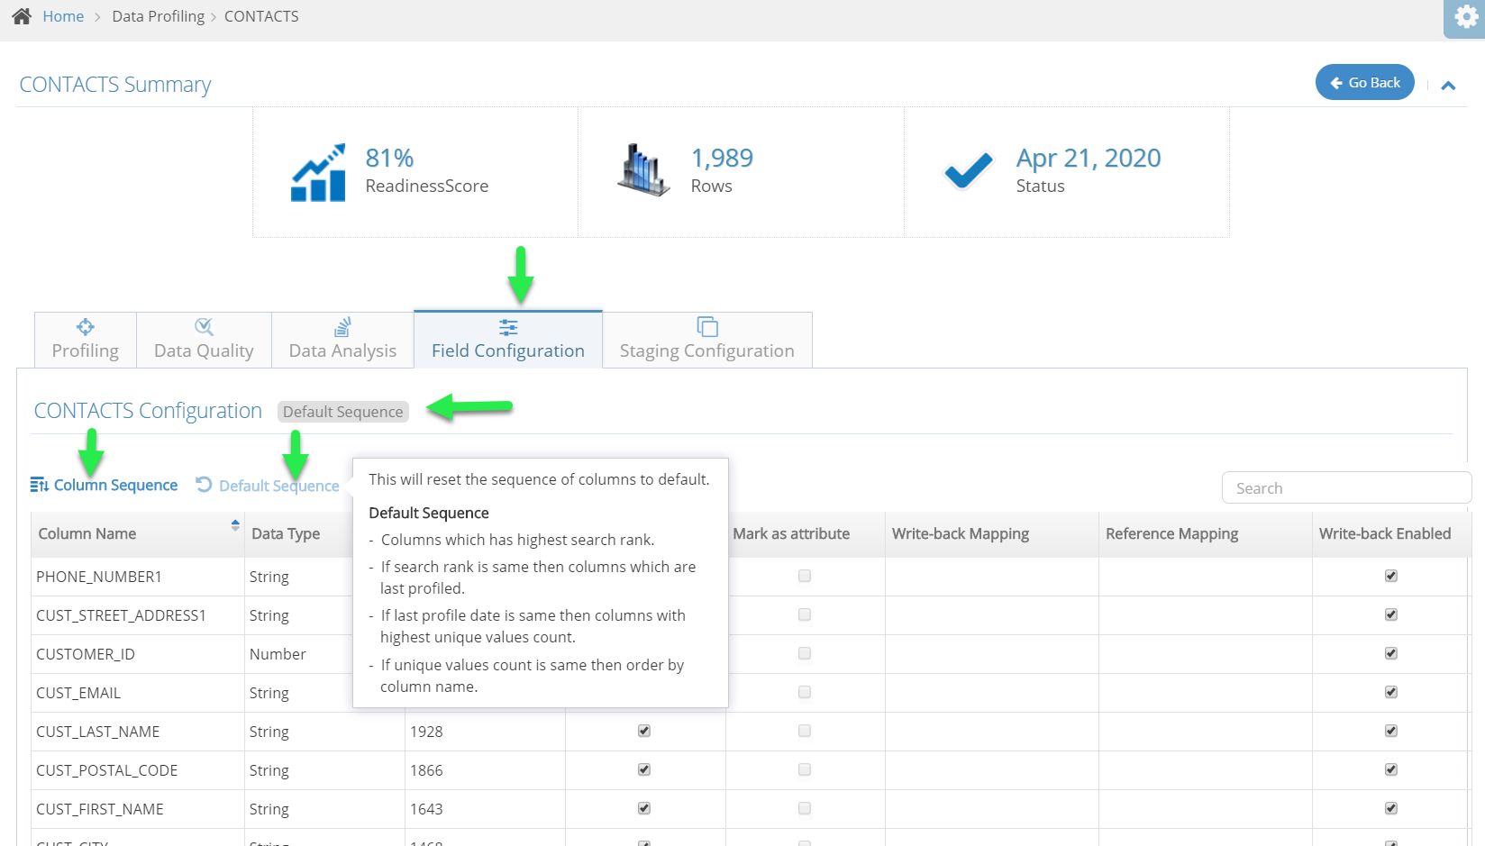Screen dimensions: 1485x846
Task: Click the Column Sequence link
Action: coord(104,485)
